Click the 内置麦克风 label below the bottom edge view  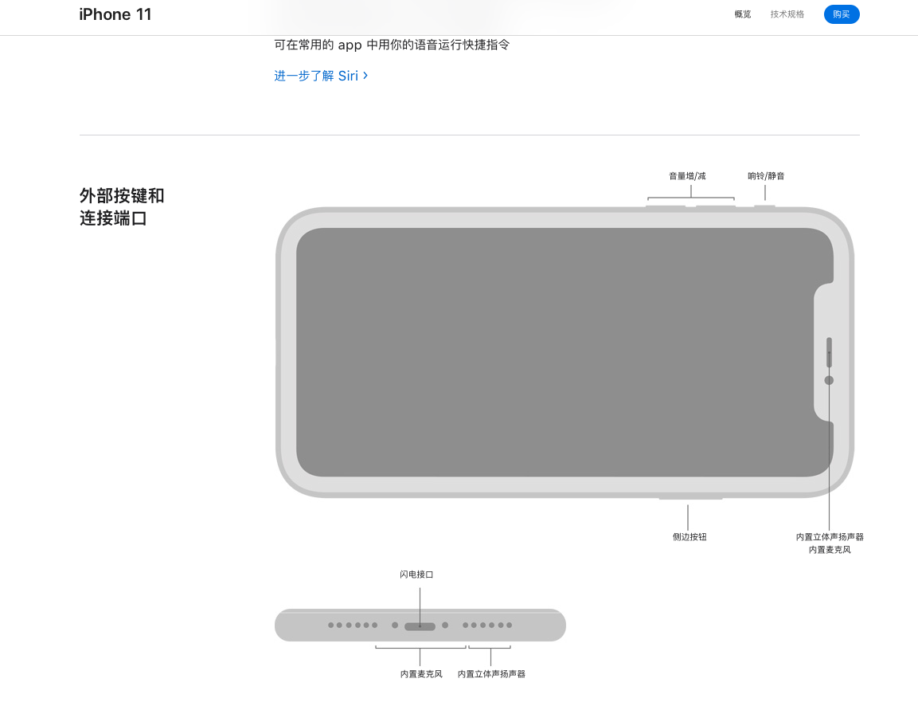point(421,673)
